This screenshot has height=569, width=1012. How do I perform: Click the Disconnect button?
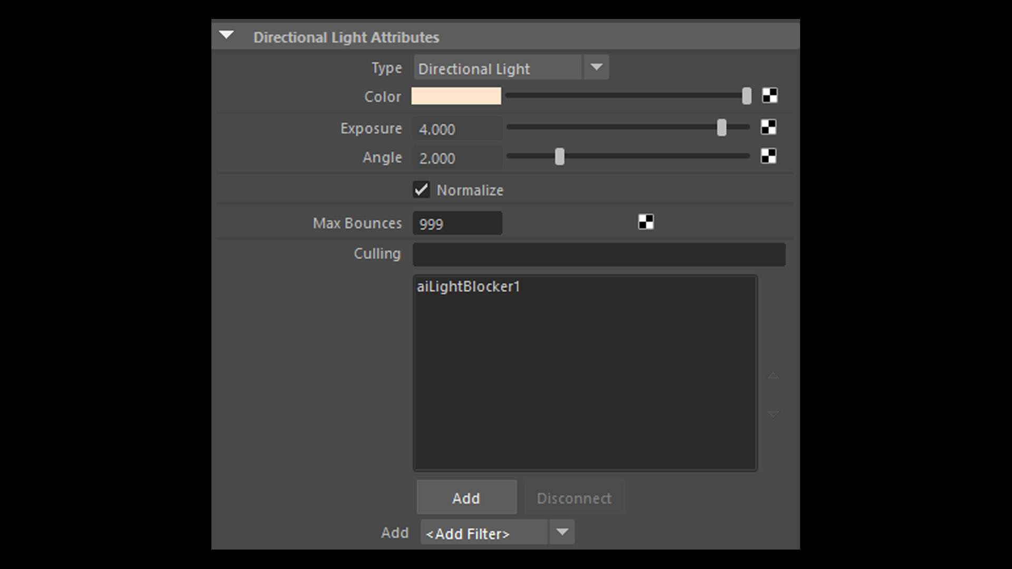[x=575, y=497]
